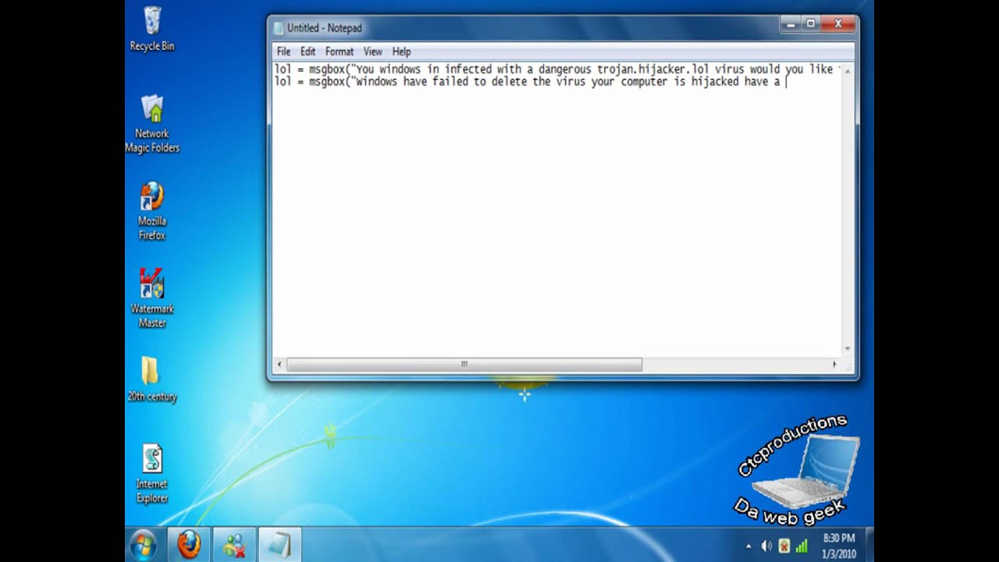This screenshot has width=999, height=562.
Task: Select the Mozilla Firefox desktop shortcut
Action: [152, 211]
